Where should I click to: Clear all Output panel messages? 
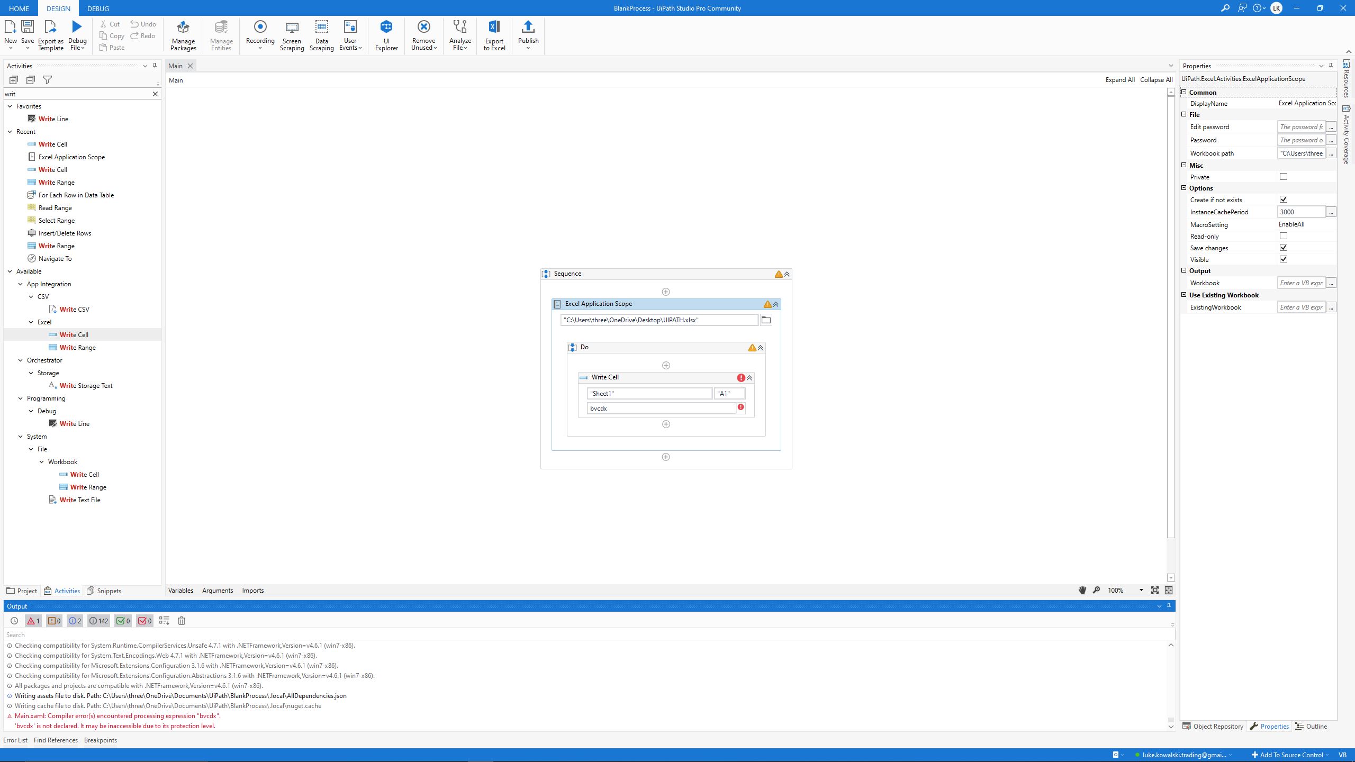(182, 621)
